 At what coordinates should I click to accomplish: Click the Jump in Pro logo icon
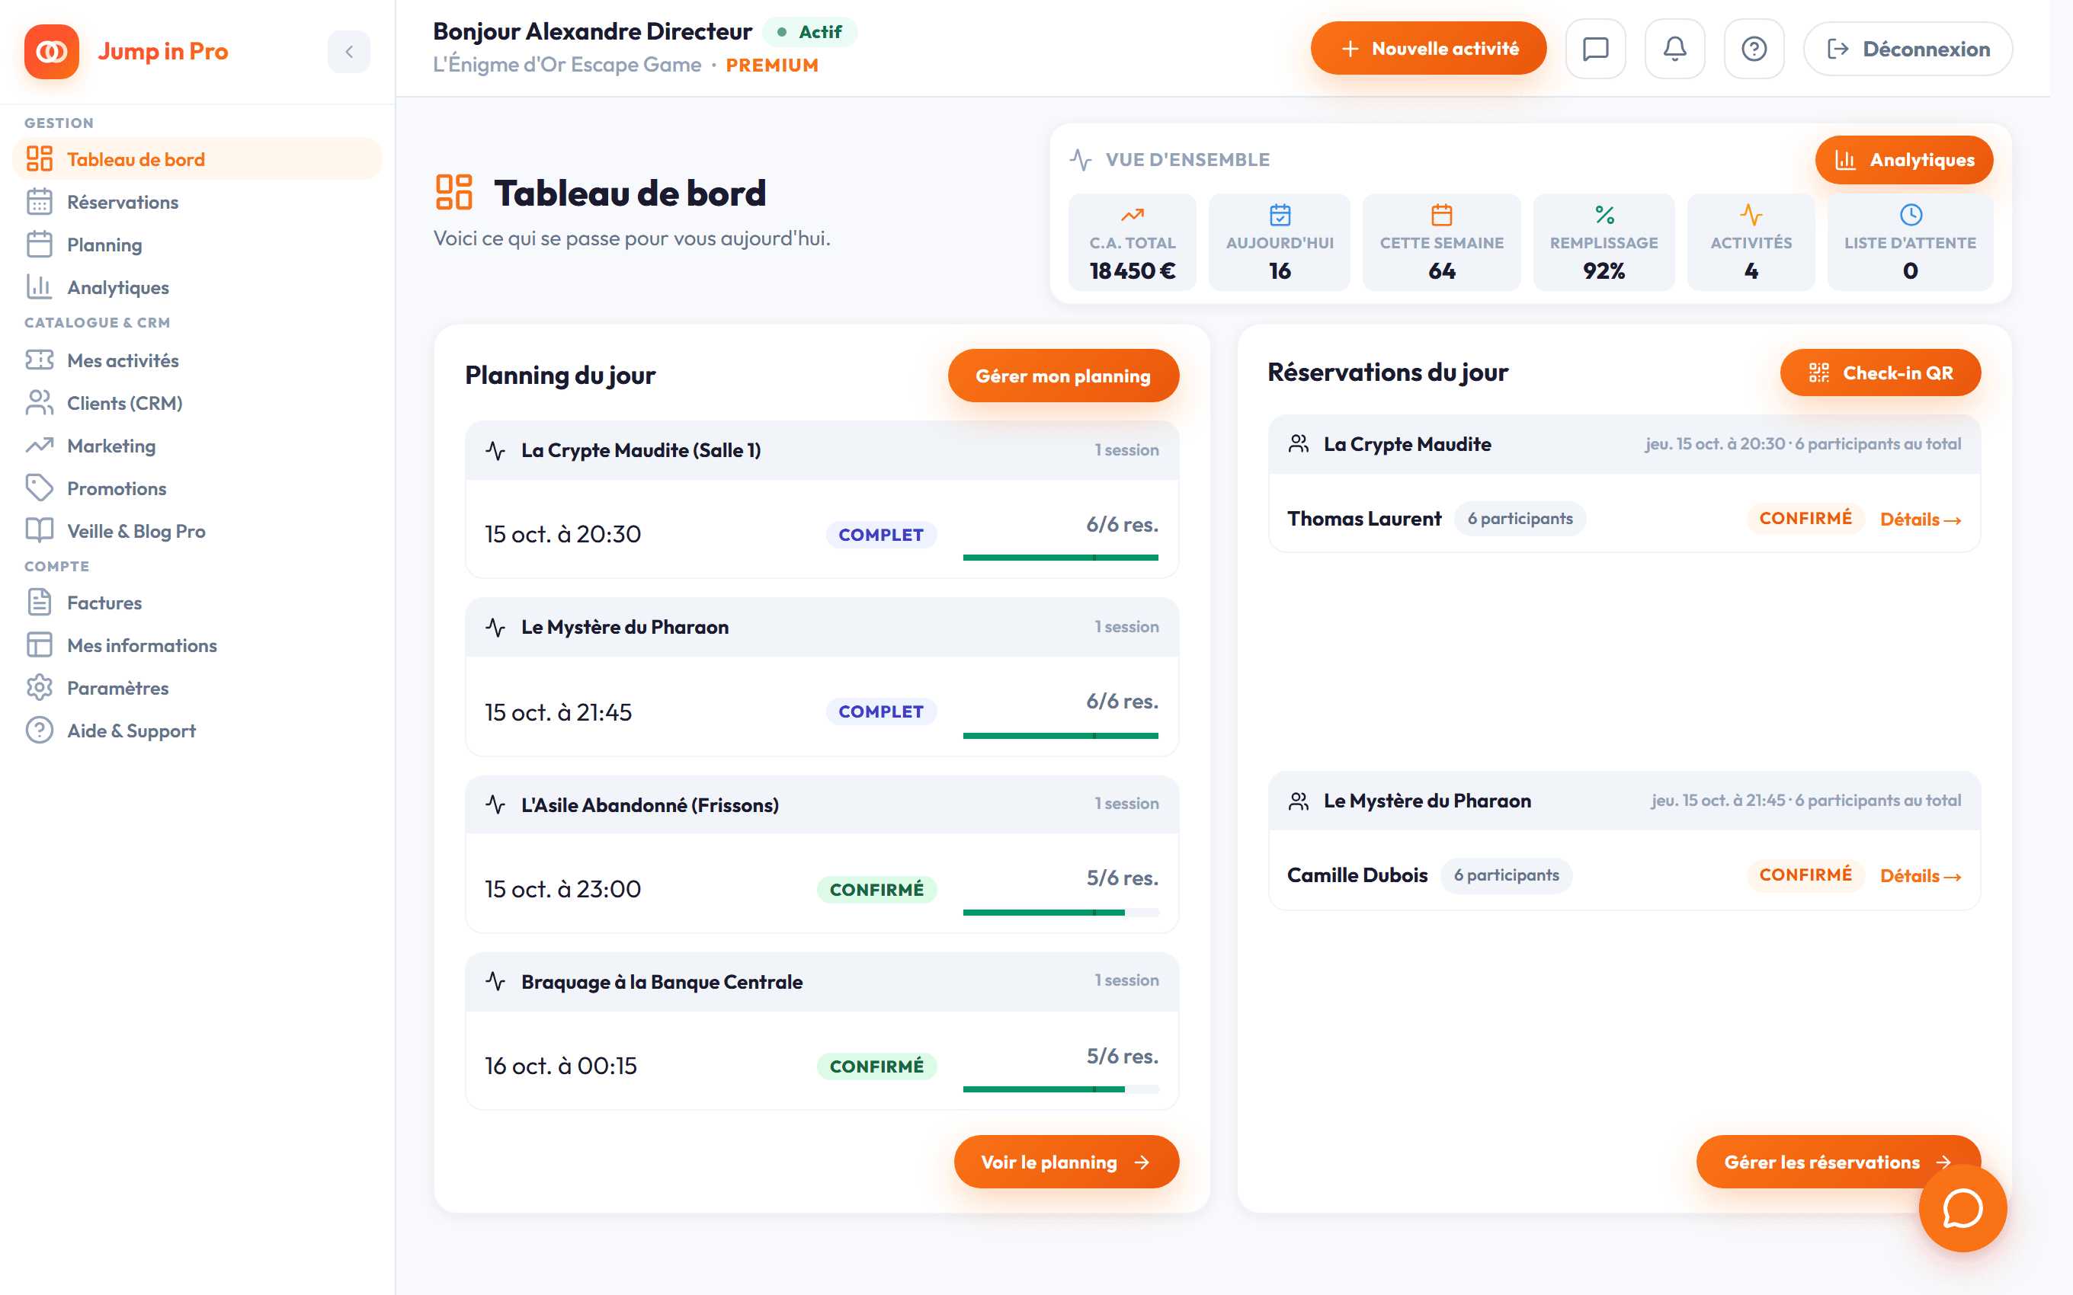[51, 51]
